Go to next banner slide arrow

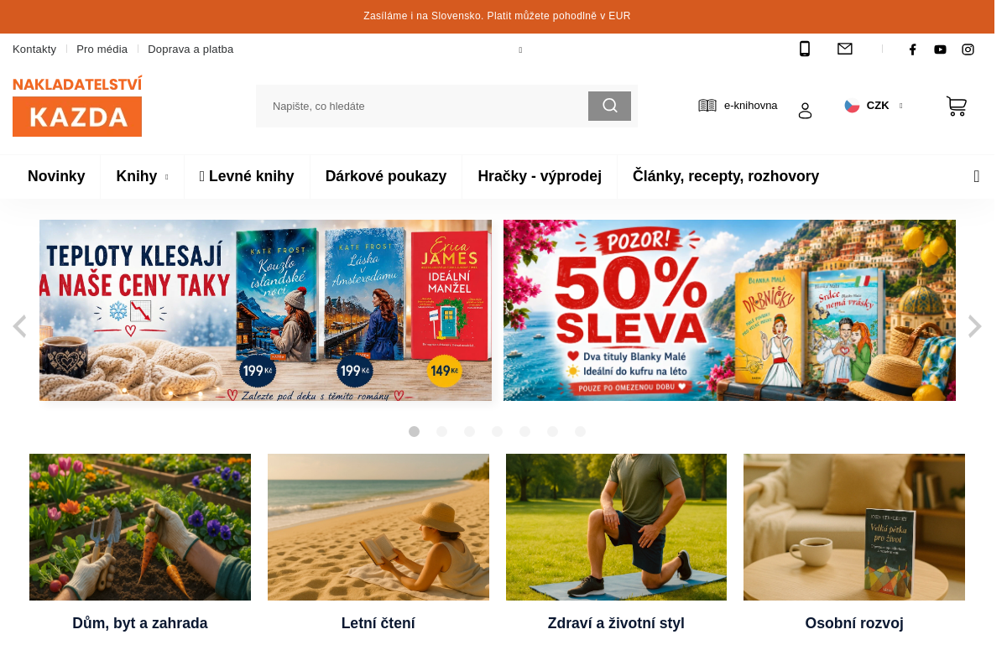974,326
